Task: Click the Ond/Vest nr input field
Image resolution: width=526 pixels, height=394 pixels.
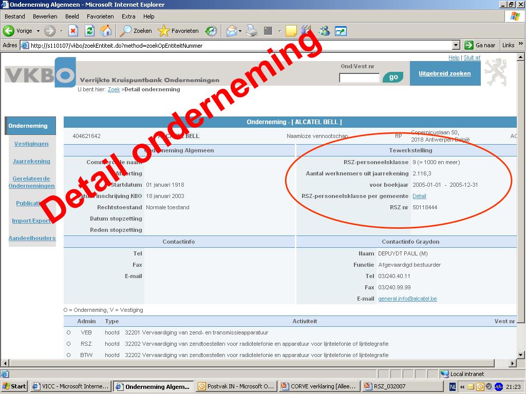Action: (359, 78)
